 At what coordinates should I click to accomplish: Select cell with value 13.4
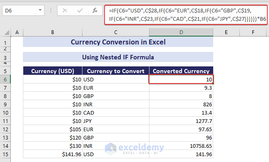(181, 113)
